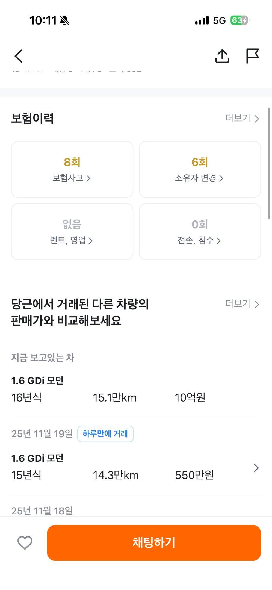Tap the share upload icon
Image resolution: width=272 pixels, height=590 pixels.
pyautogui.click(x=222, y=56)
